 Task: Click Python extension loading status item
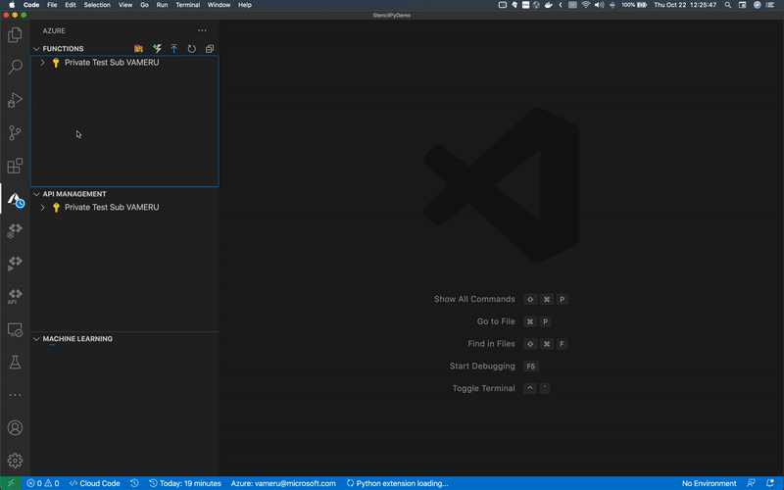[x=398, y=483]
